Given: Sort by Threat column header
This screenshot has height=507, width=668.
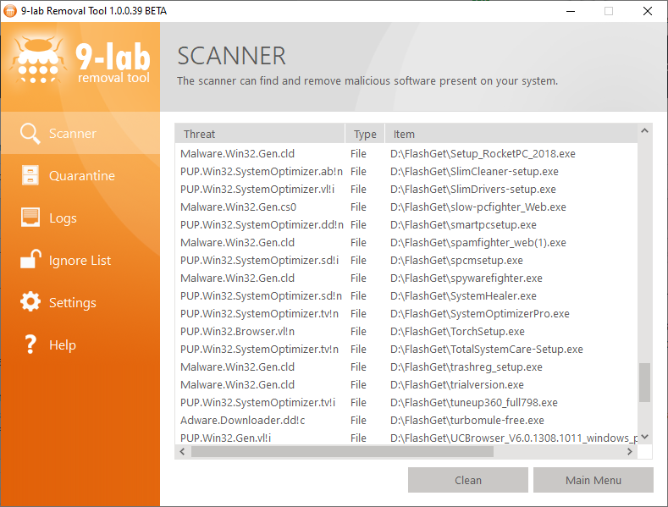Looking at the screenshot, I should click(259, 134).
